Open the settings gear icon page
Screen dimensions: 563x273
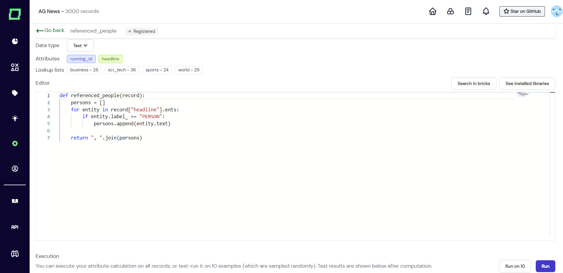[15, 144]
